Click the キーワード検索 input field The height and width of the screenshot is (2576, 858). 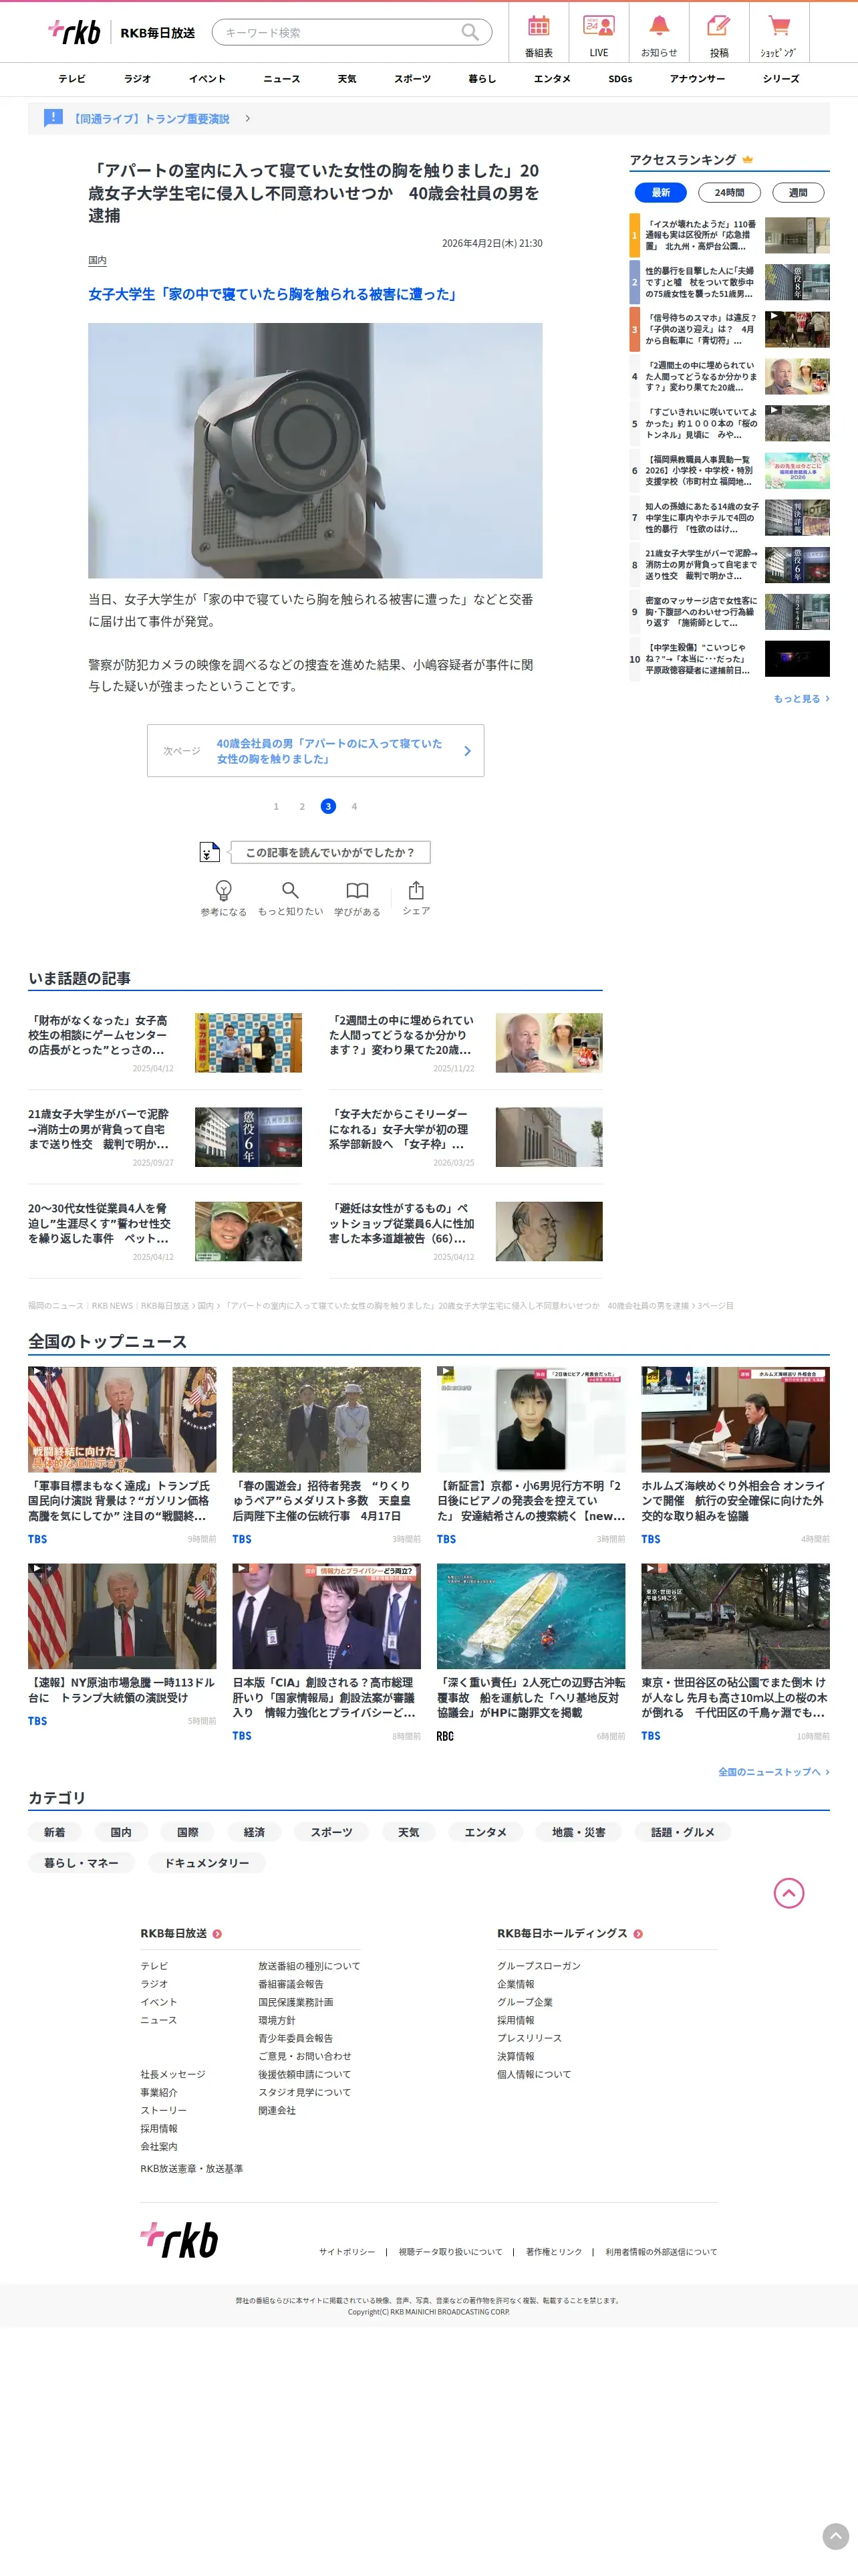coord(337,32)
